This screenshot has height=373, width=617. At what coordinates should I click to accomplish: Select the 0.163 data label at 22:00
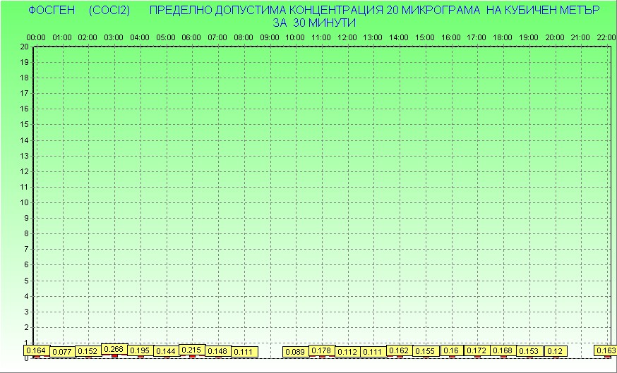[606, 350]
